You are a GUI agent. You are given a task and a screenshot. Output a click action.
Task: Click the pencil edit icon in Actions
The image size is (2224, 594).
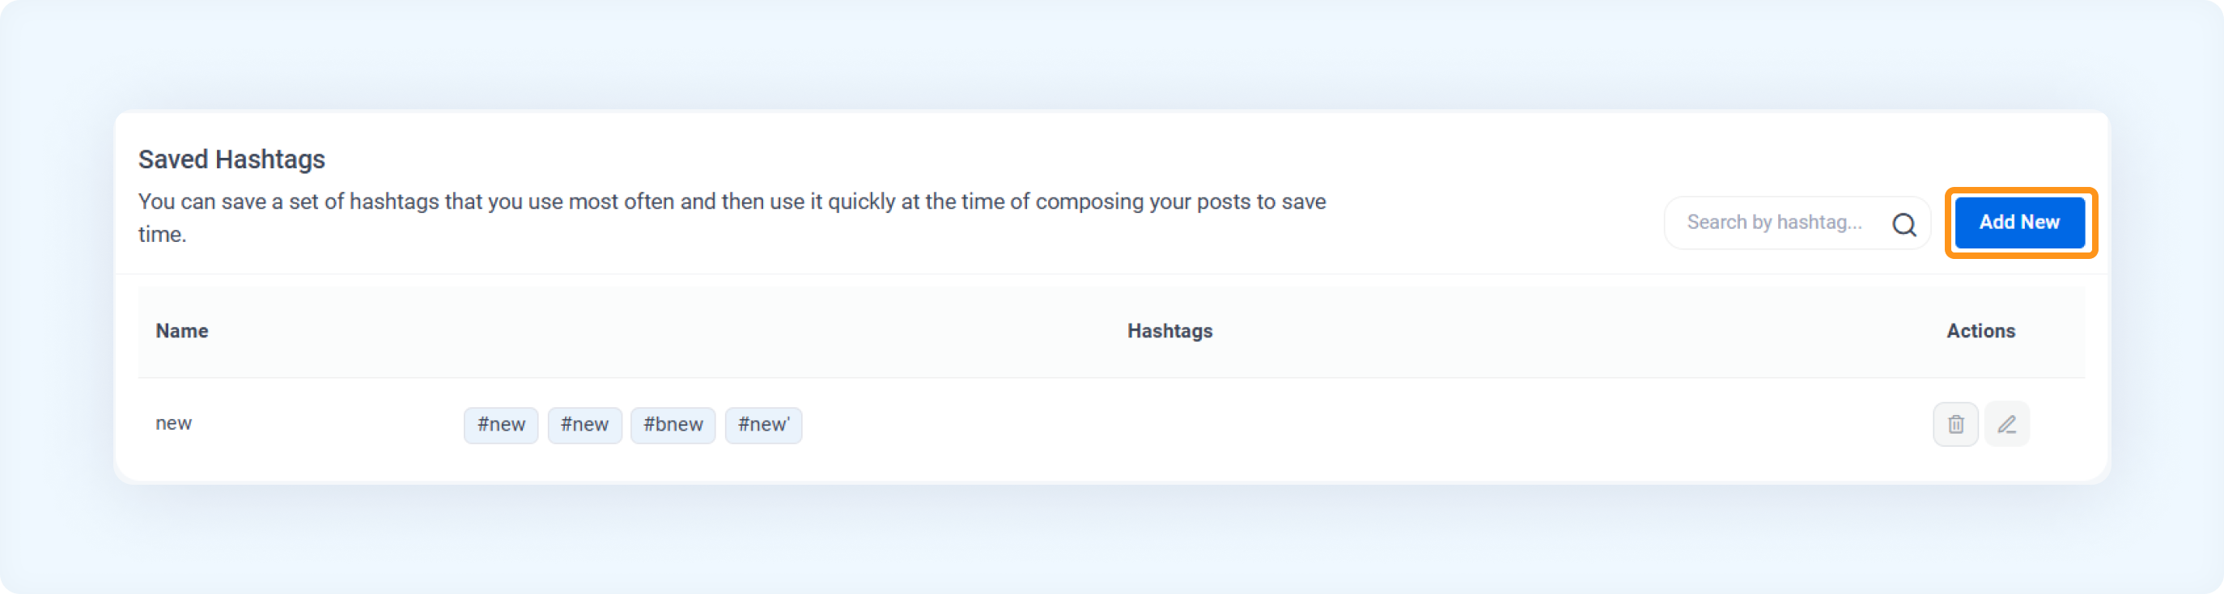2006,424
